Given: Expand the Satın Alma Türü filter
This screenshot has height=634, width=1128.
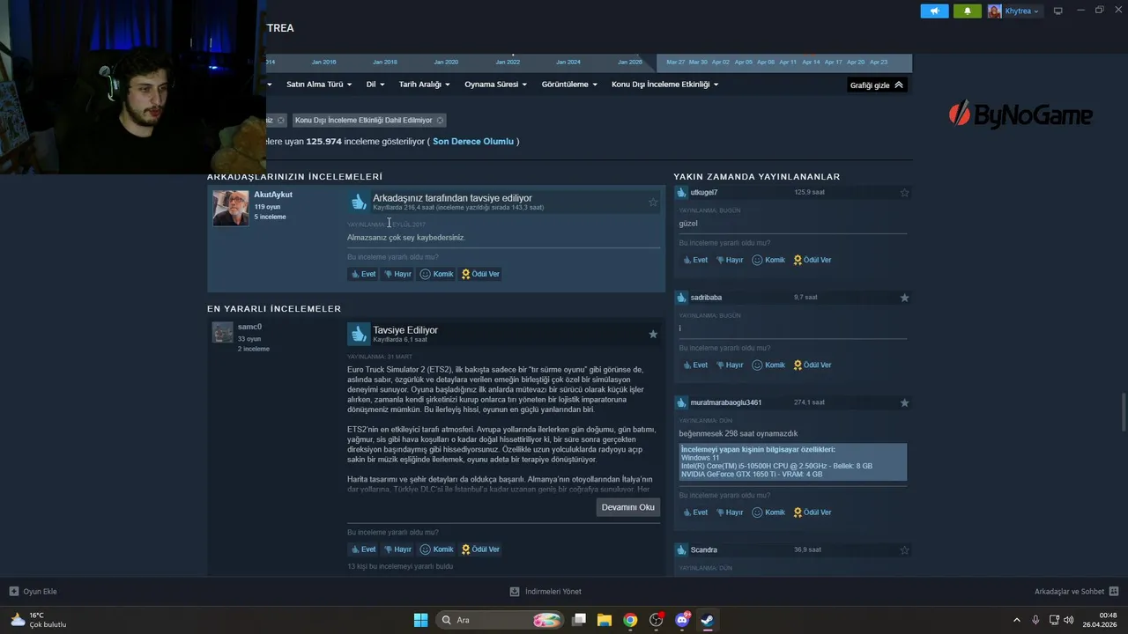Looking at the screenshot, I should (x=319, y=85).
